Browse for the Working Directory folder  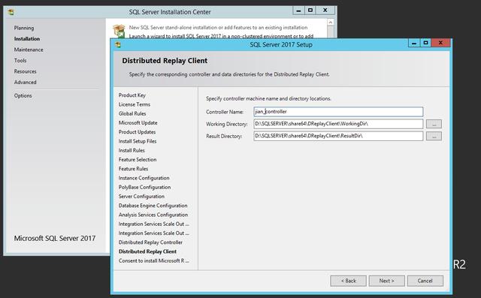pyautogui.click(x=434, y=124)
